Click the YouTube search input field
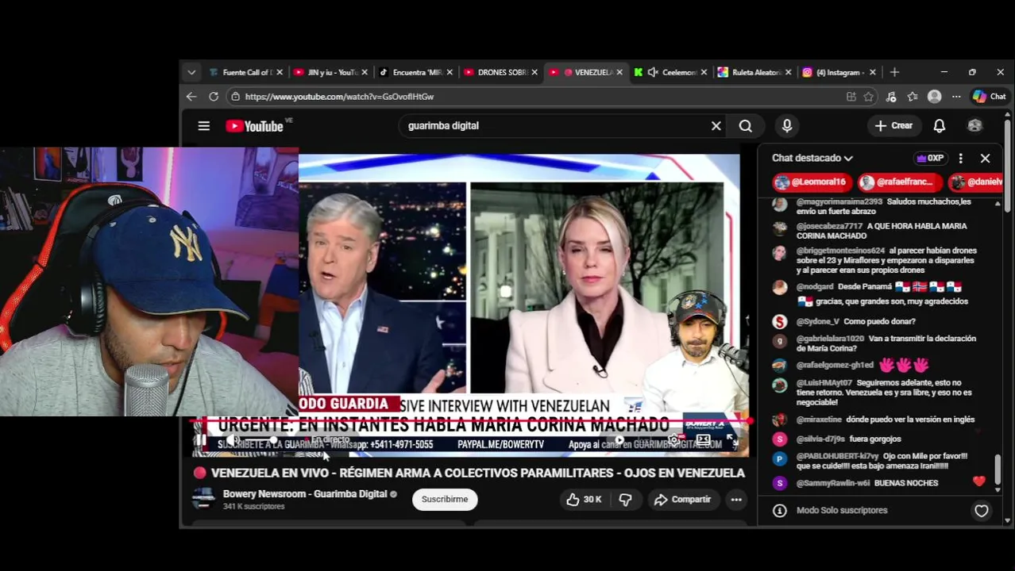 556,126
